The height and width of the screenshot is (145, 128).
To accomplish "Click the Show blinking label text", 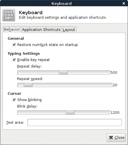I will (x=30, y=100).
